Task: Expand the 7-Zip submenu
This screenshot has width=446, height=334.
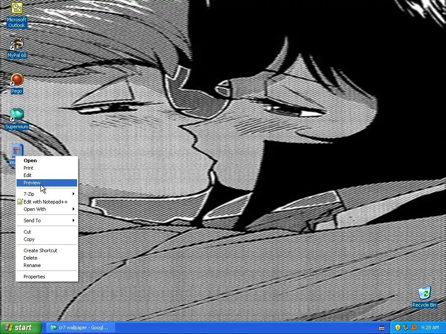Action: 47,194
